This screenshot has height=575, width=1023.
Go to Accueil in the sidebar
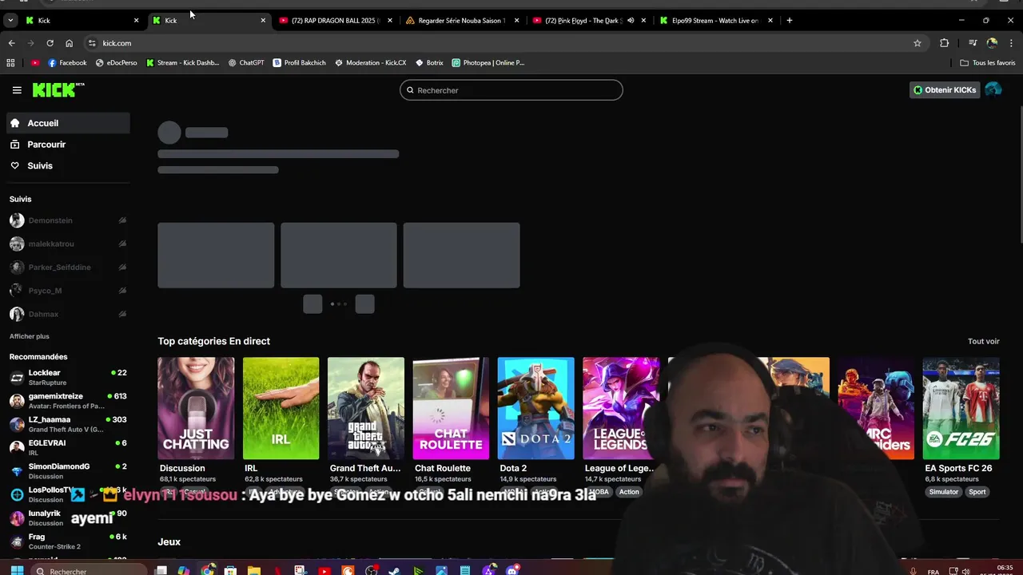click(x=68, y=123)
